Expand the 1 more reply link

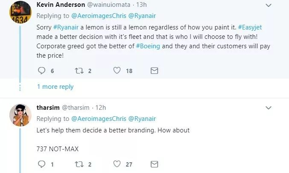(x=55, y=87)
